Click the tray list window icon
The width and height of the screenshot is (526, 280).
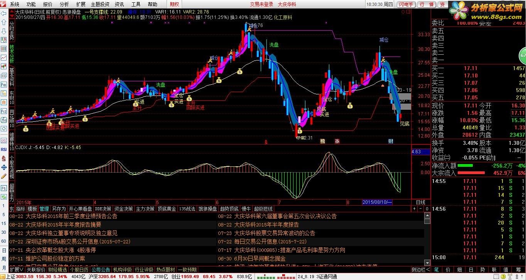(496, 277)
